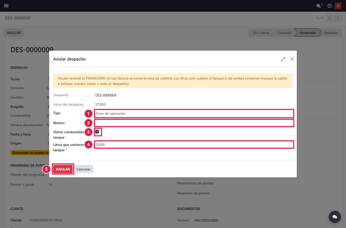Image resolution: width=346 pixels, height=228 pixels.
Task: Click the Cancelar button
Action: [83, 169]
